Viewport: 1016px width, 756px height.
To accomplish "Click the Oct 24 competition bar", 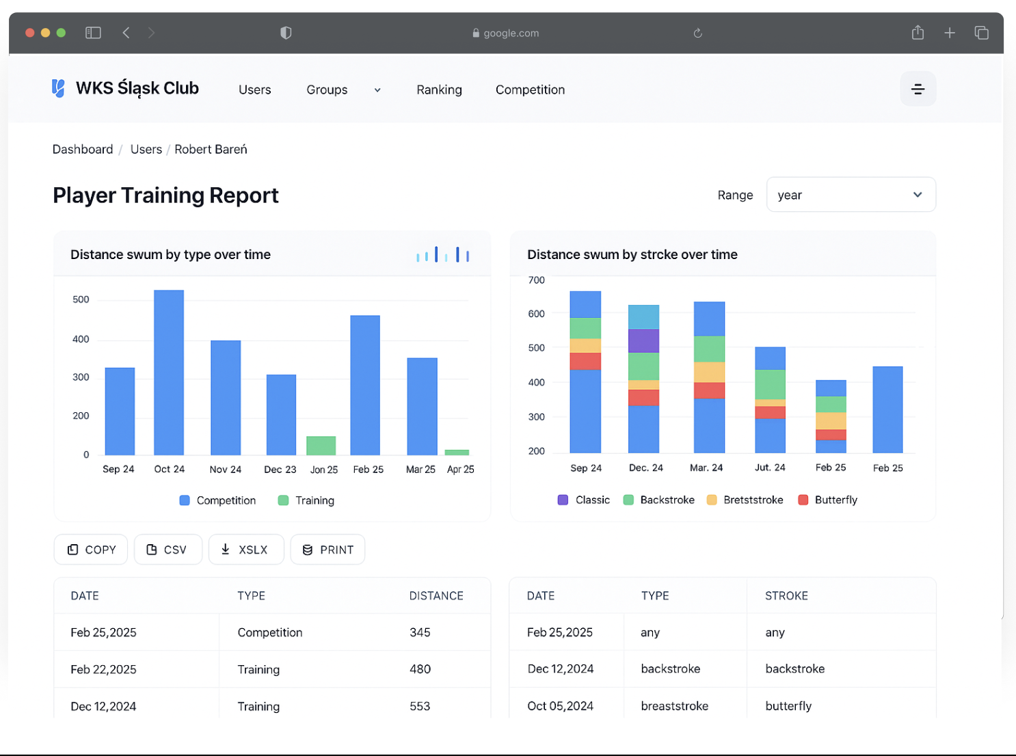I will pyautogui.click(x=169, y=373).
